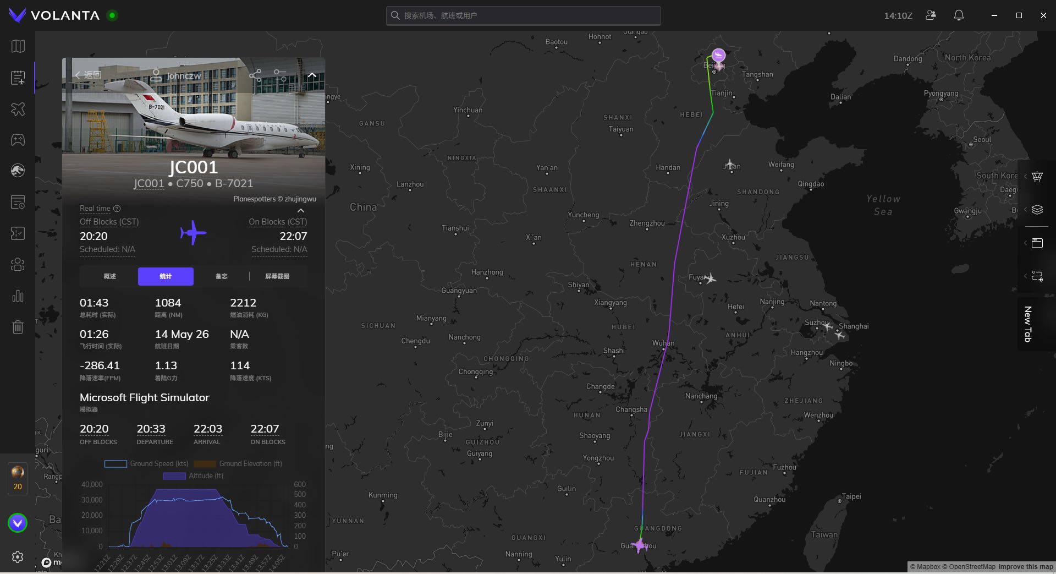Click the 1.13 landing G-force value
1056x574 pixels.
166,365
